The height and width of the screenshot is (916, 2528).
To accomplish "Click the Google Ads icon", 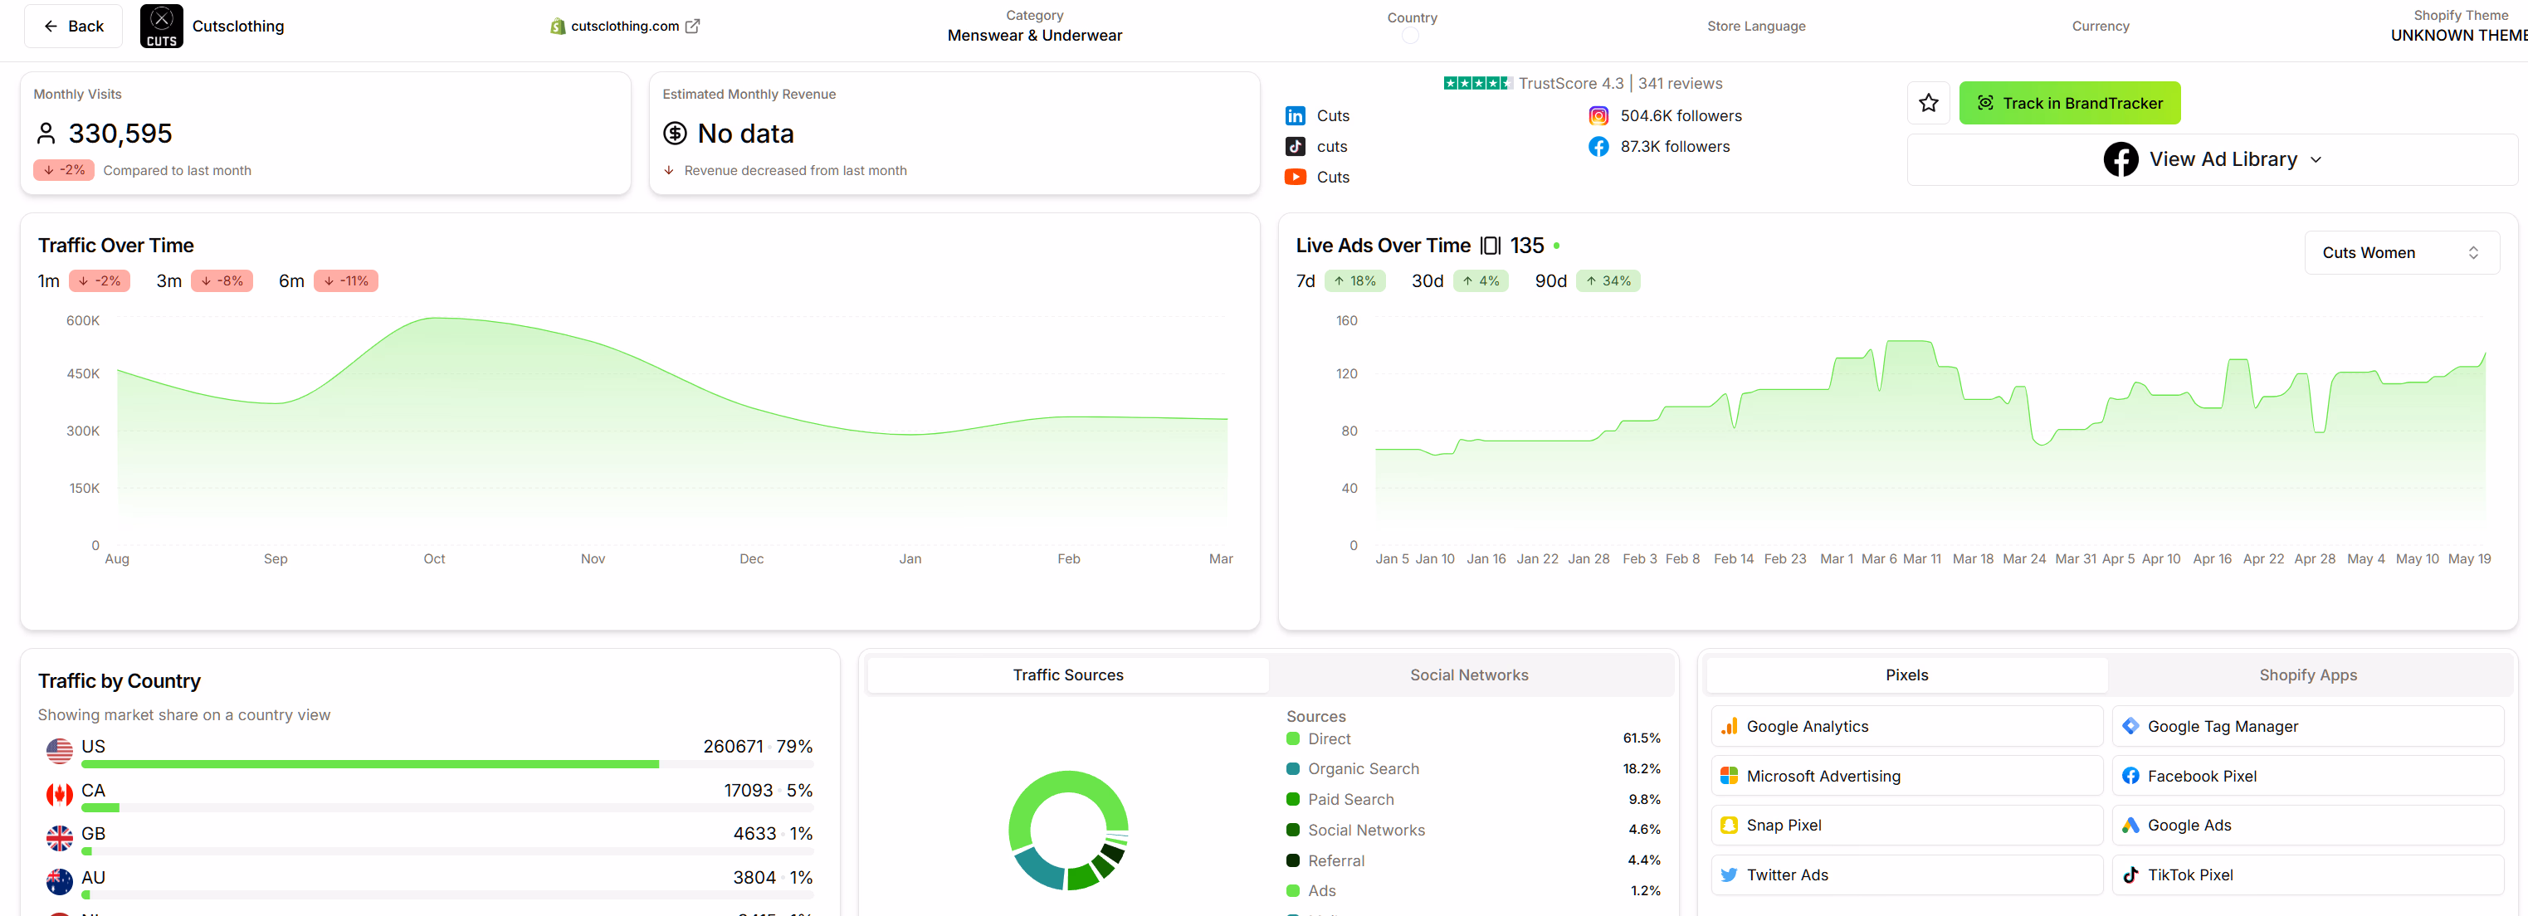I will [2130, 826].
